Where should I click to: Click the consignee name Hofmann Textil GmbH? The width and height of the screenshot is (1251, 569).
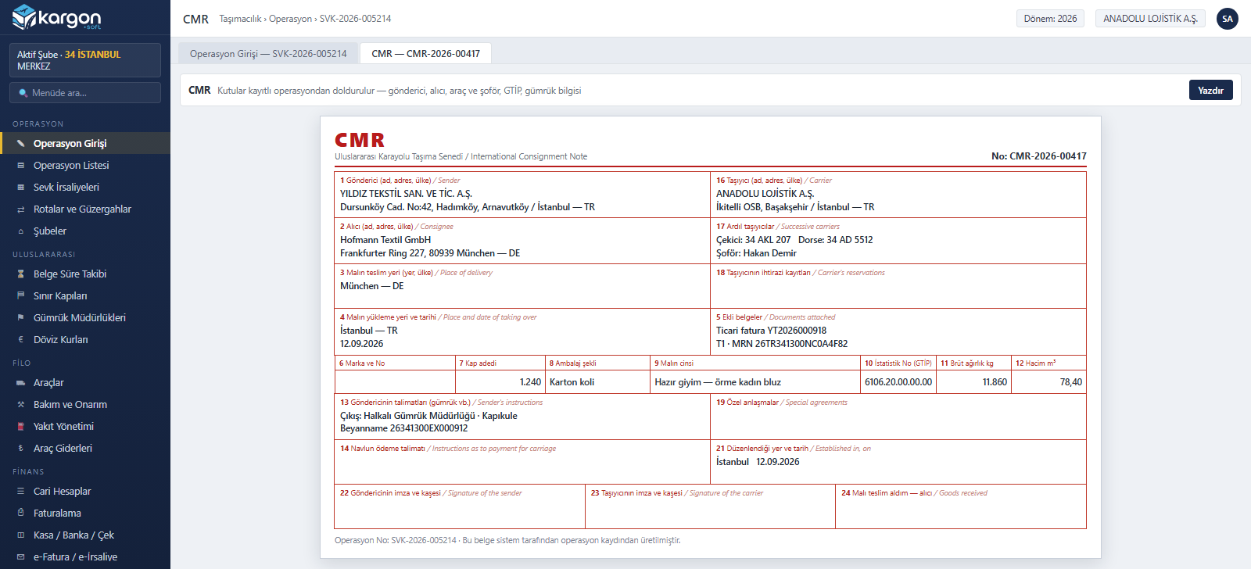[x=385, y=240]
